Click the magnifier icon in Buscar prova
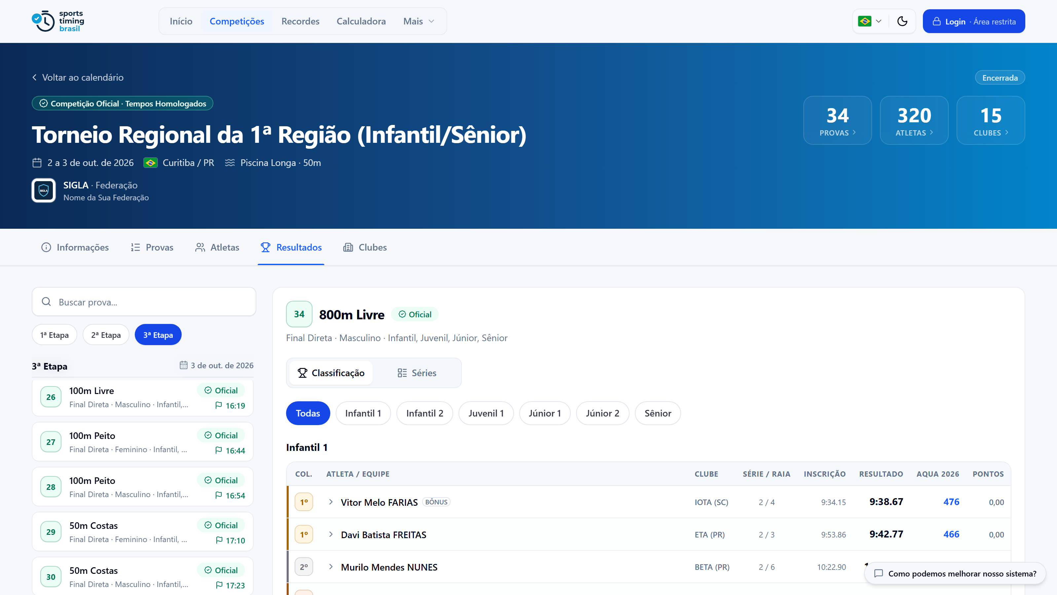 [x=46, y=302]
